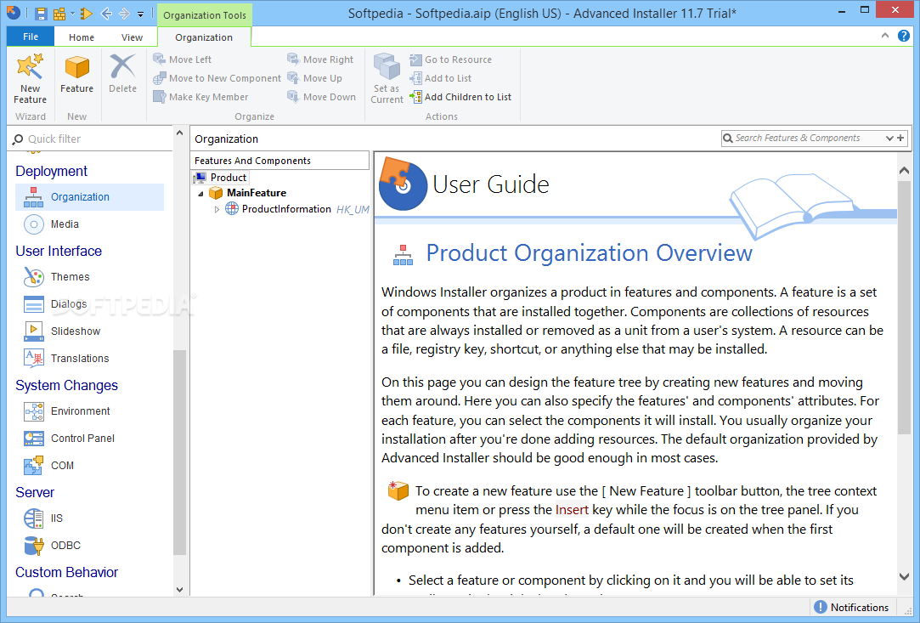The image size is (920, 623).
Task: Click the Organization Tools contextual tab
Action: coord(205,15)
